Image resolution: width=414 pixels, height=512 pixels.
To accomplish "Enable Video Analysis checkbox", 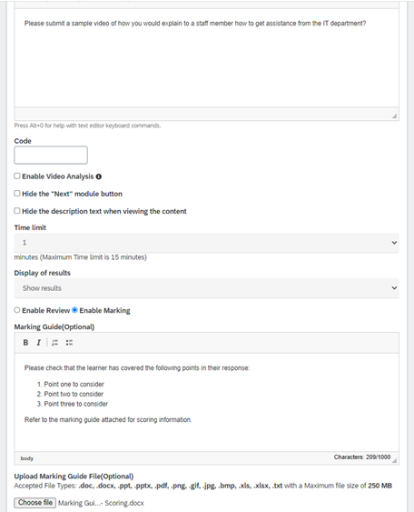I will tap(17, 176).
